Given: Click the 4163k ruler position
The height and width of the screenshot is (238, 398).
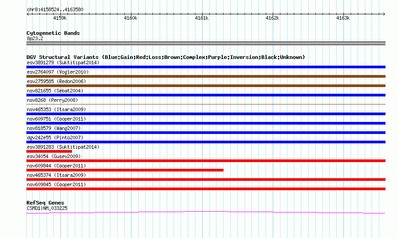Looking at the screenshot, I should (x=343, y=18).
